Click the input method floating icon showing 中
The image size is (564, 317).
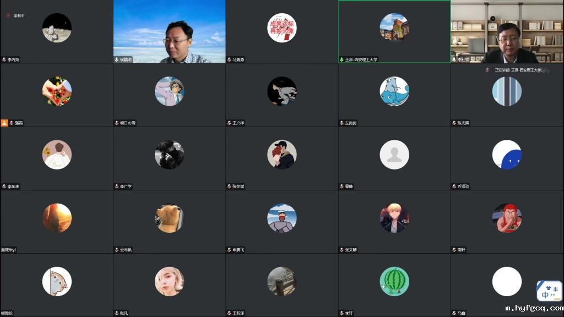549,291
